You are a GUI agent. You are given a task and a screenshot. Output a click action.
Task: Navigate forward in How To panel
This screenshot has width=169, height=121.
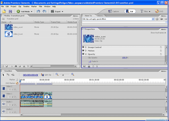(166, 19)
